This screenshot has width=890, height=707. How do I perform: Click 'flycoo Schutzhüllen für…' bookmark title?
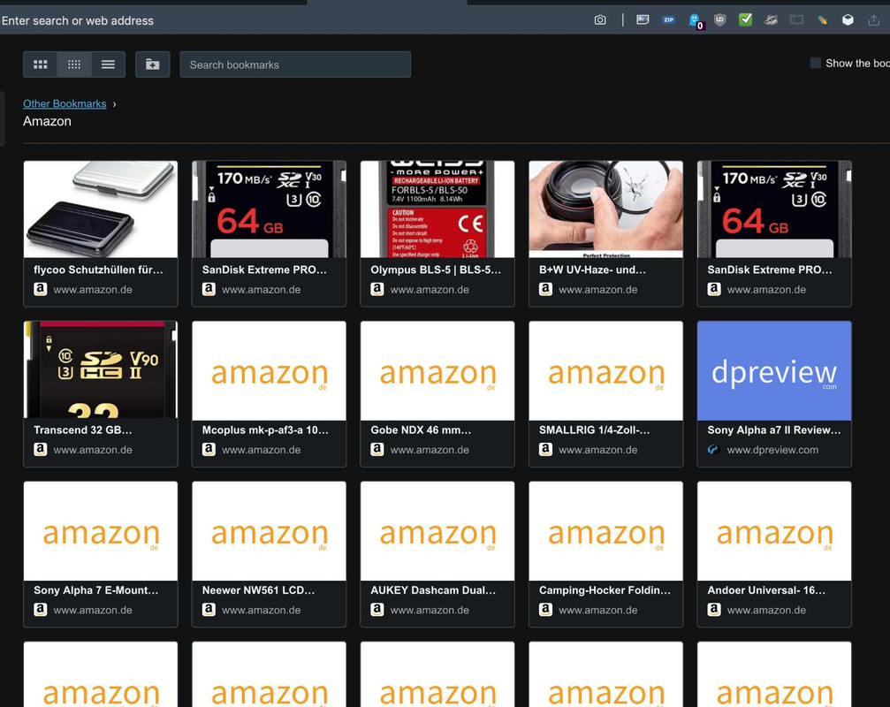(x=98, y=270)
